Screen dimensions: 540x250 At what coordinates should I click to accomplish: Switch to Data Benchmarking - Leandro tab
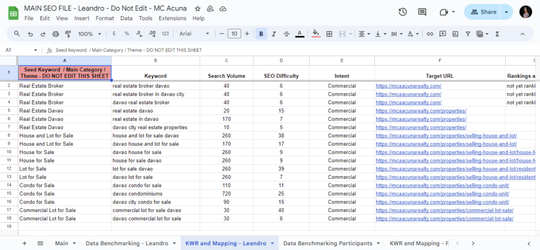(x=131, y=243)
